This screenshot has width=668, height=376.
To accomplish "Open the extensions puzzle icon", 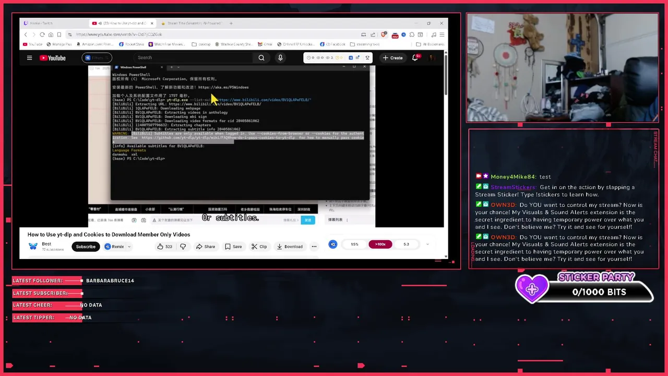I will (412, 34).
